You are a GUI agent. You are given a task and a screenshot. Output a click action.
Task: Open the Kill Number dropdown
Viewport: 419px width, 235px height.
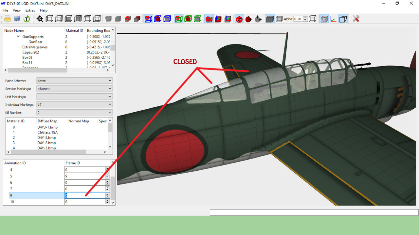point(75,113)
